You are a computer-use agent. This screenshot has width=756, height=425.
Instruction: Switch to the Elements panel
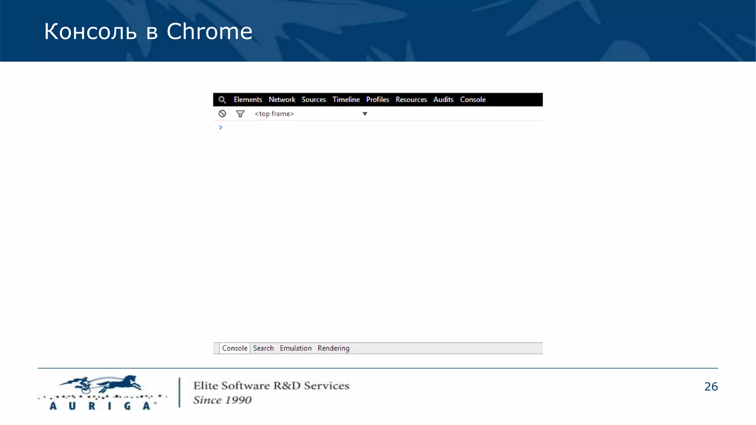click(248, 100)
